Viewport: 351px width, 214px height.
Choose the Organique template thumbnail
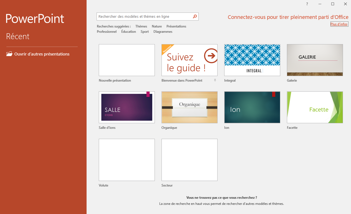point(190,107)
